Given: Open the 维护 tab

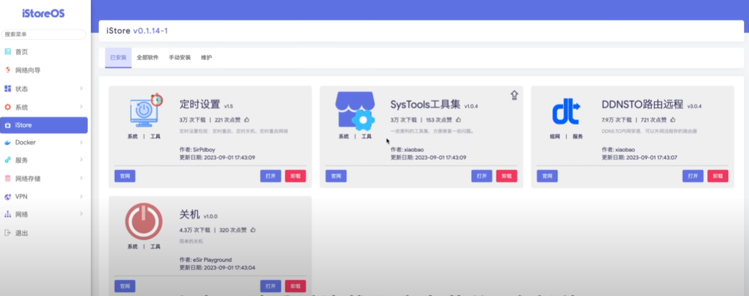Looking at the screenshot, I should [206, 58].
